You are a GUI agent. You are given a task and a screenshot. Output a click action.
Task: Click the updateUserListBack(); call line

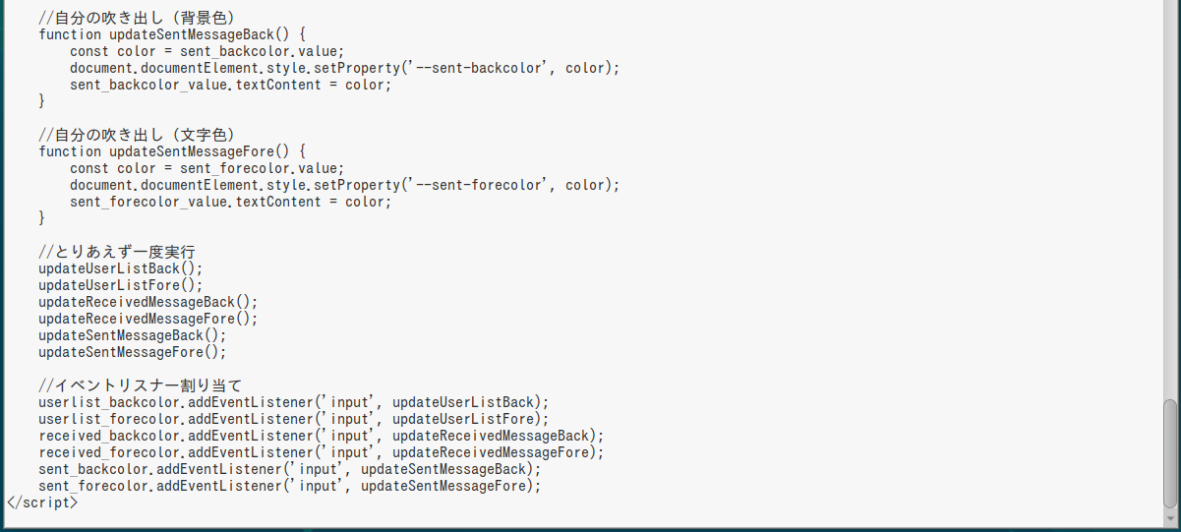coord(121,268)
